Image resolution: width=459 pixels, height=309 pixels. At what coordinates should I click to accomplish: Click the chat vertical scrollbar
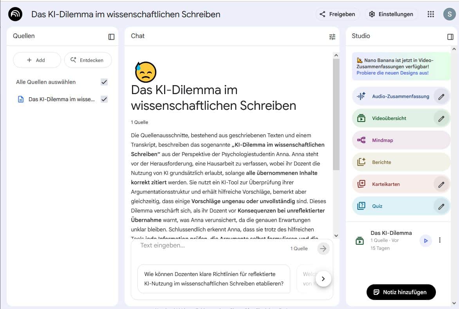336,118
